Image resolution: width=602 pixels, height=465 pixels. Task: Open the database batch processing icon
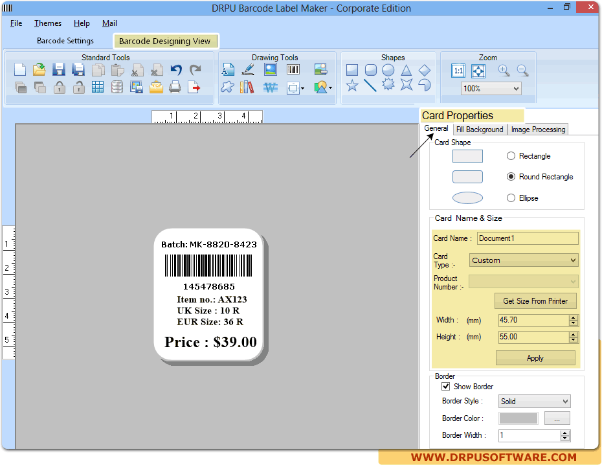117,87
